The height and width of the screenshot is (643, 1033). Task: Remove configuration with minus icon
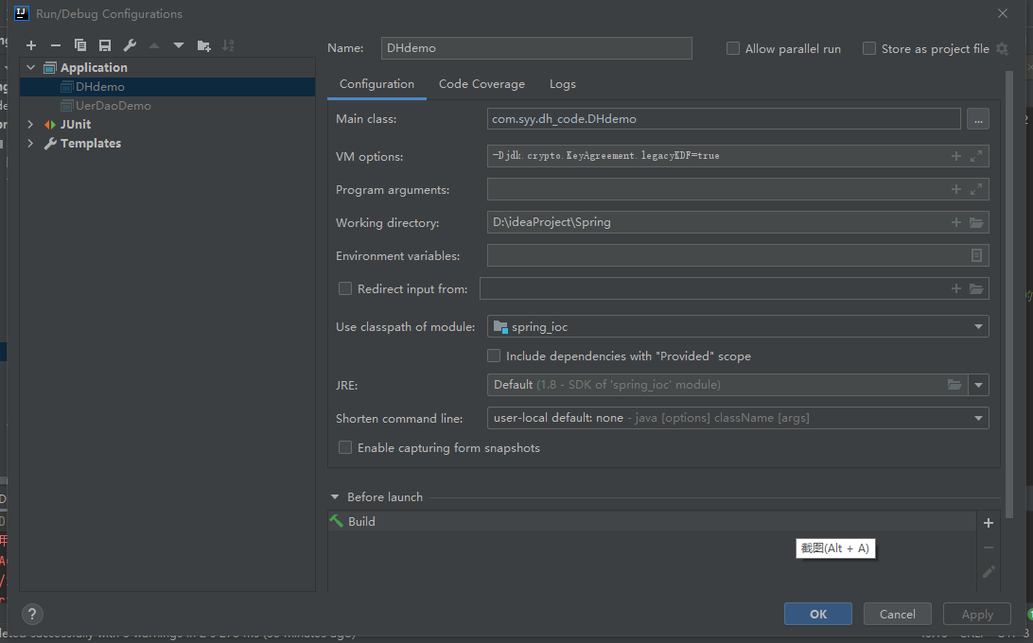tap(55, 45)
